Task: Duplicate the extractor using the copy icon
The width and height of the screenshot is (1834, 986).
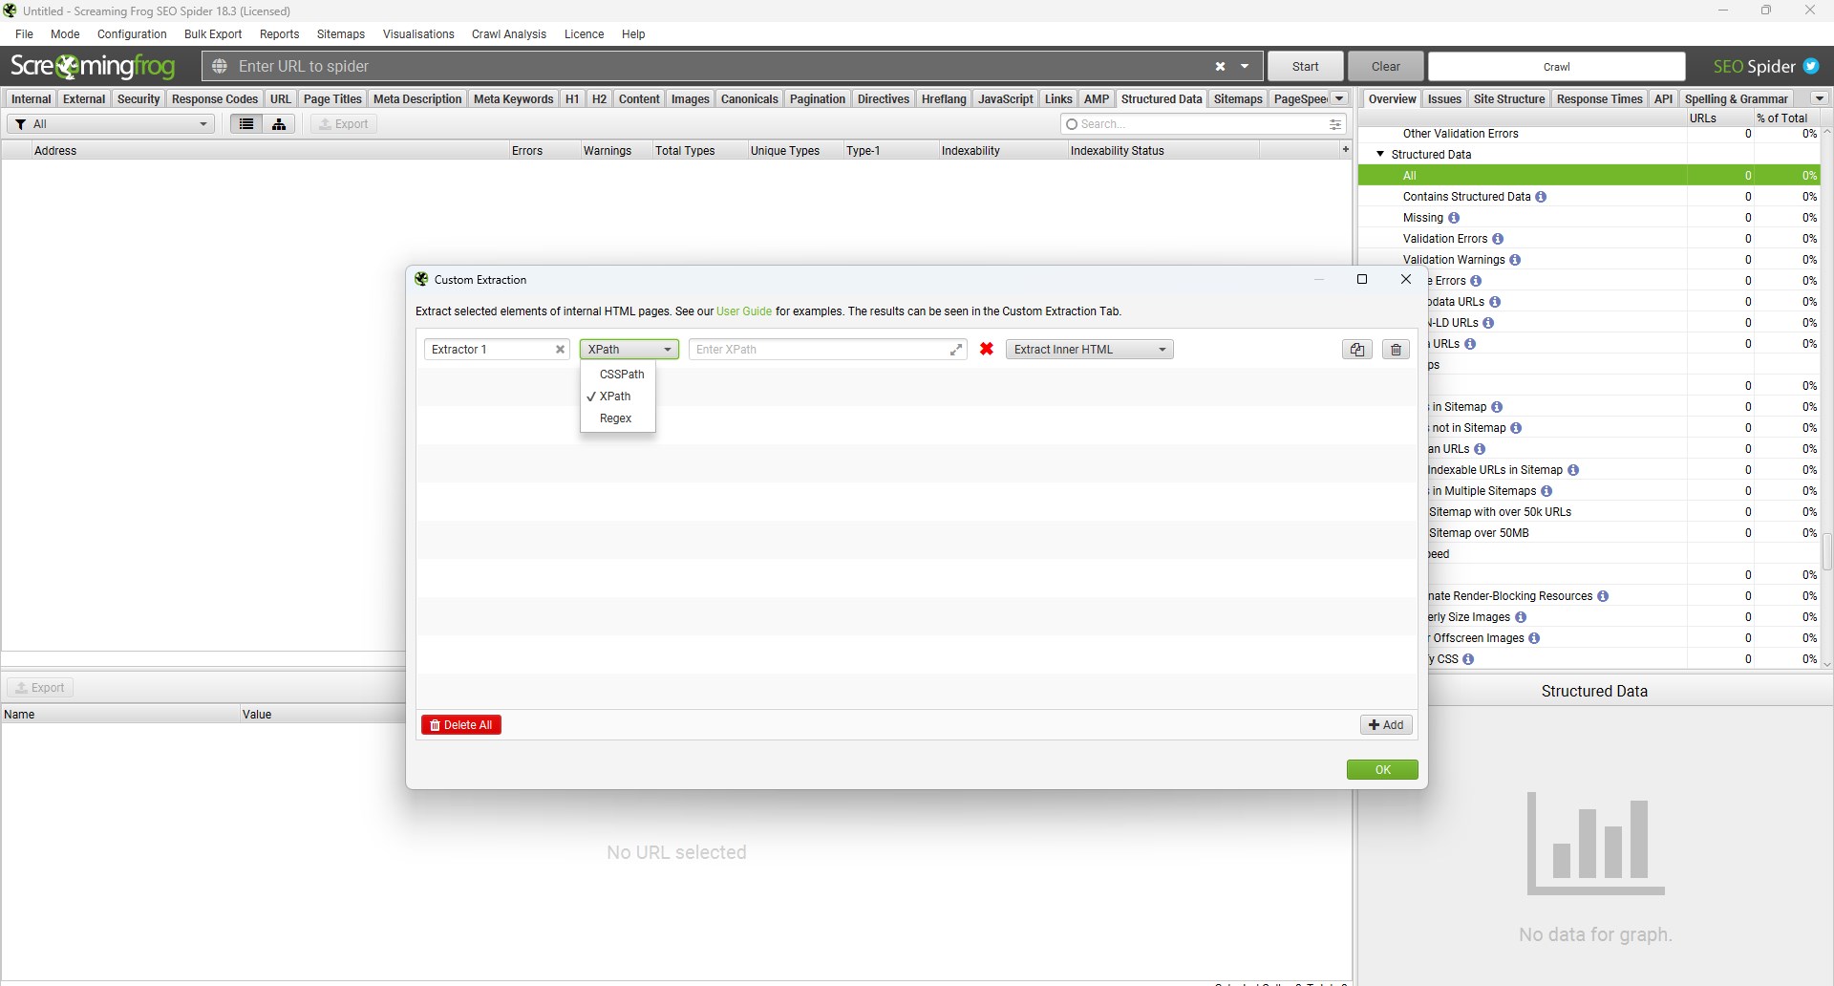Action: click(1357, 349)
